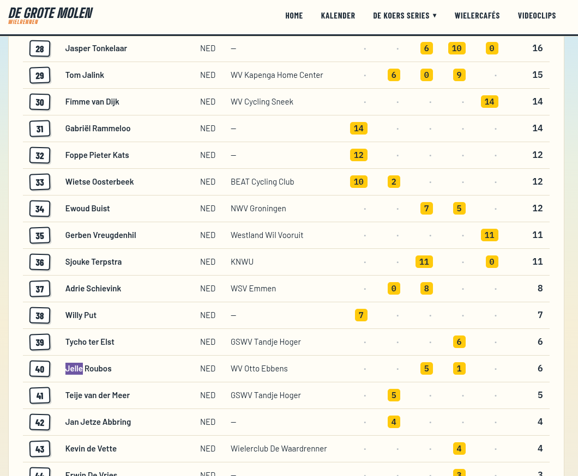Viewport: 578px width, 476px height.
Task: Click Fimme van Dijk's yellow 14-point badge
Action: [x=490, y=102]
